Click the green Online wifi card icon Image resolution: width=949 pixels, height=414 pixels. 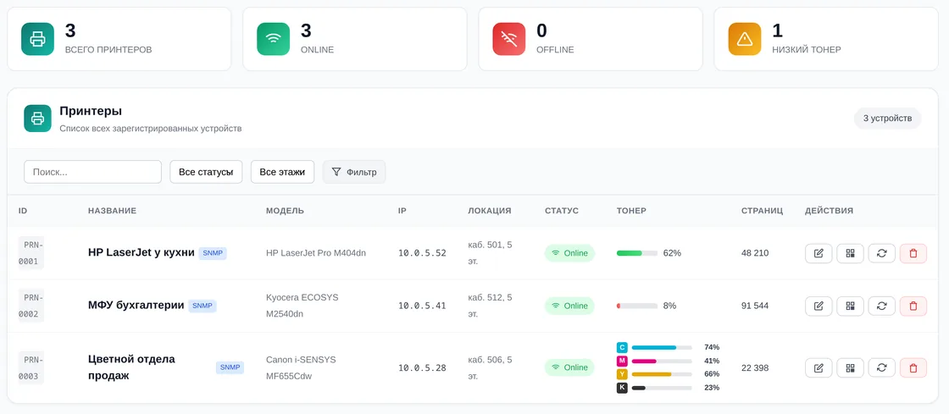click(x=273, y=39)
